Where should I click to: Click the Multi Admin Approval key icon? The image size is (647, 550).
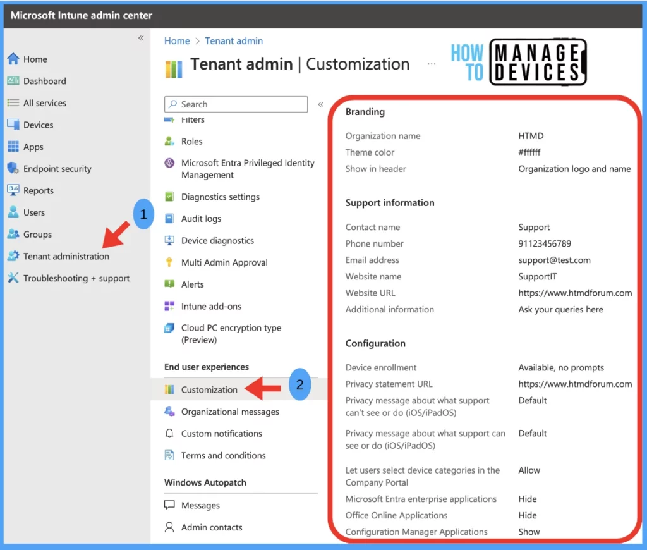coord(169,262)
